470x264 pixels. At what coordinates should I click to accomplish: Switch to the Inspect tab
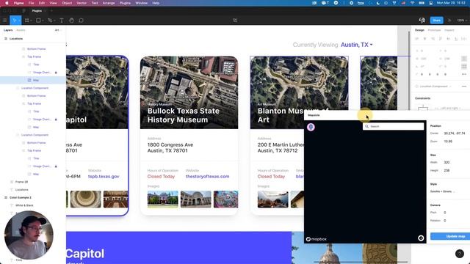(449, 30)
